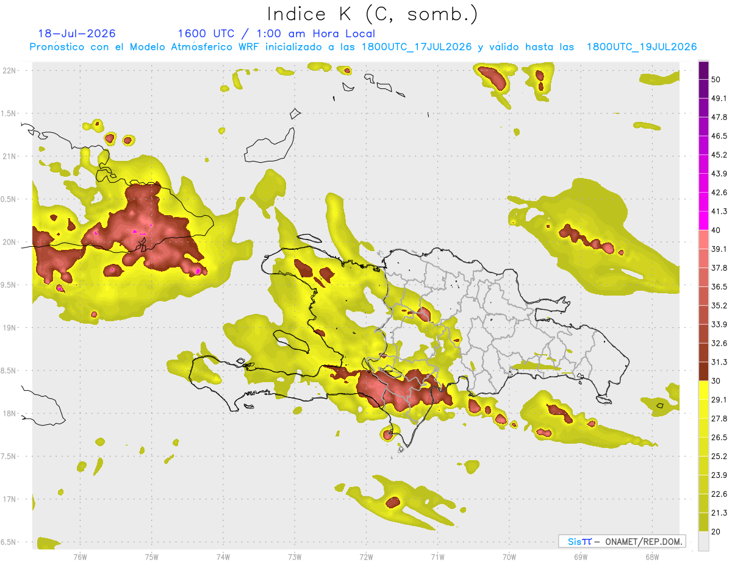This screenshot has height=565, width=732.
Task: Click the colorbar value '31.3'
Action: tap(720, 362)
